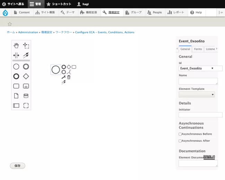225x180 pixels.
Task: Open the People menu
Action: pos(154,12)
